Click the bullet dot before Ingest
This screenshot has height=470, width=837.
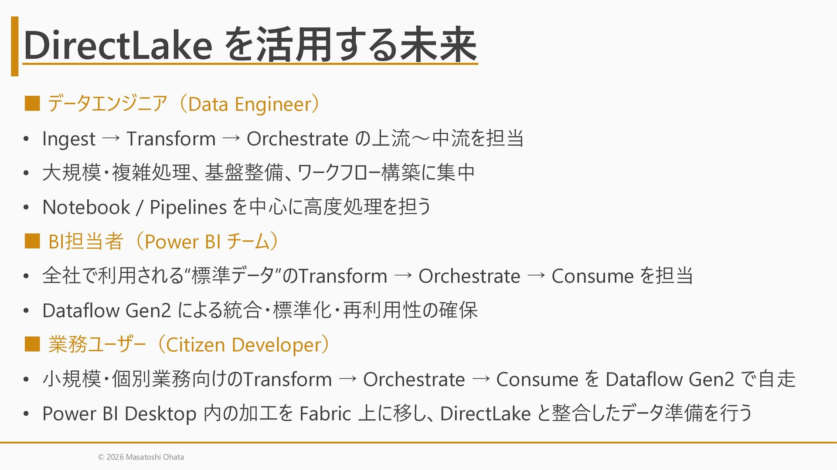click(26, 139)
